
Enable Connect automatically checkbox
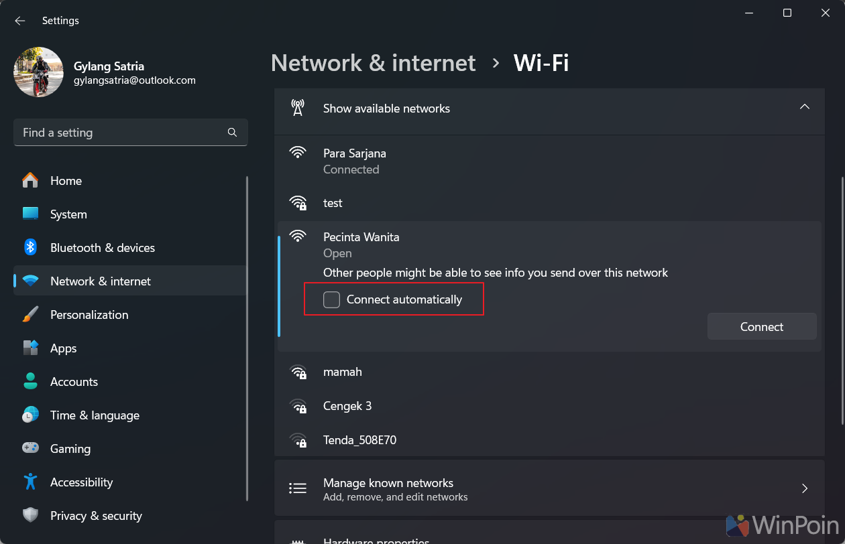click(x=332, y=300)
